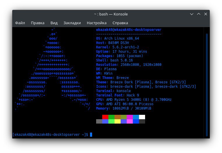Viewport: 222px width, 153px height.
Task: Click the 'WM Theme: Breeze' line
Action: coord(112,78)
